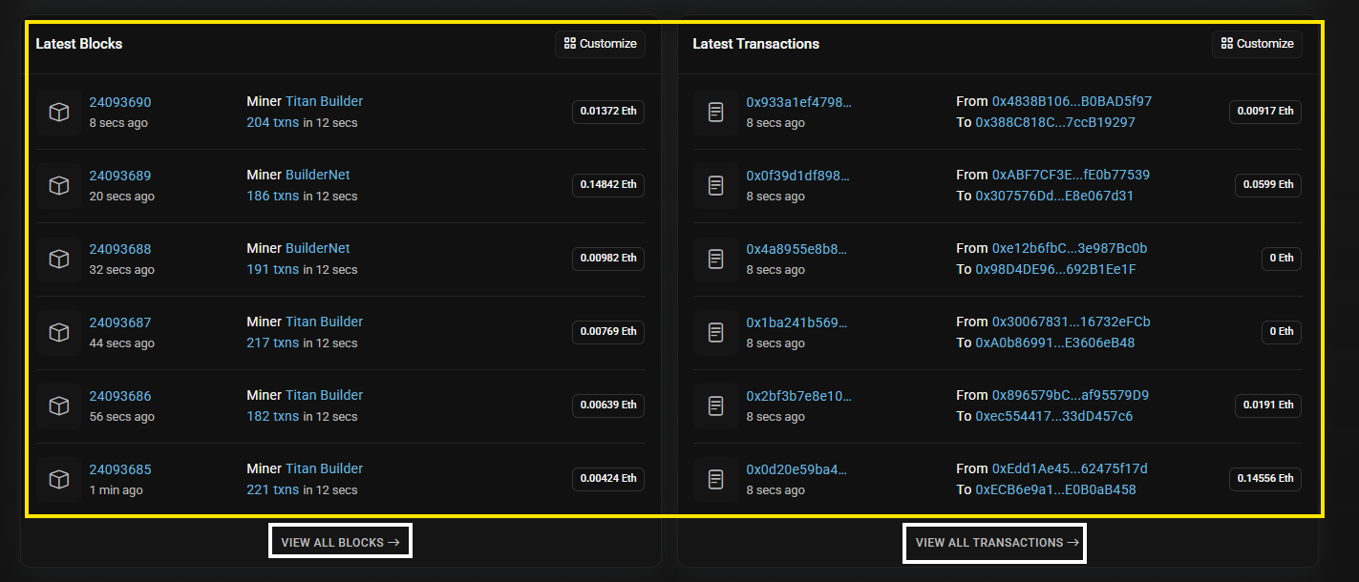Click the grid icon on Latest Transactions Customize
This screenshot has width=1359, height=582.
click(1227, 43)
